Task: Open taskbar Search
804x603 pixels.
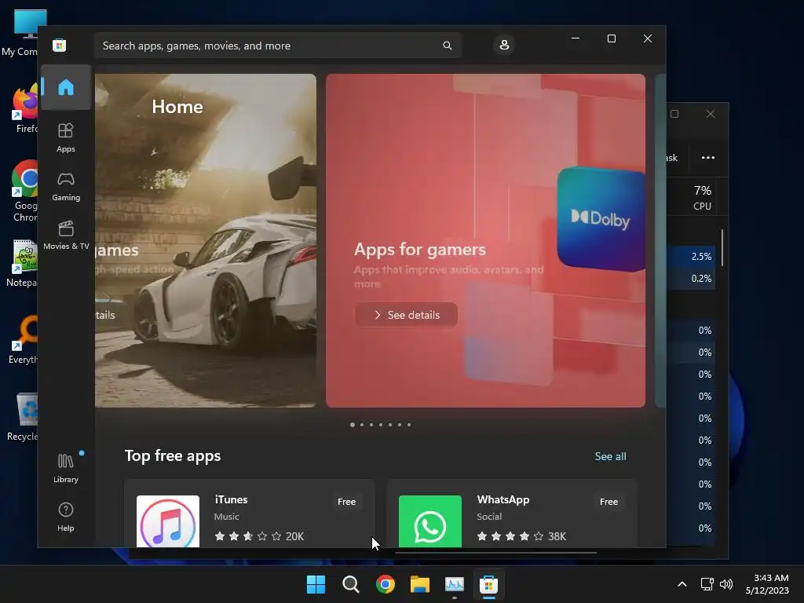Action: pos(351,584)
